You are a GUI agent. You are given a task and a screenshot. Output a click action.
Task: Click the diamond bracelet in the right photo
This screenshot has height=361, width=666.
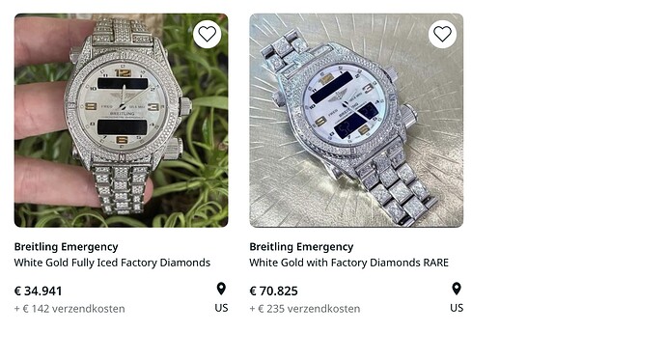click(x=393, y=189)
